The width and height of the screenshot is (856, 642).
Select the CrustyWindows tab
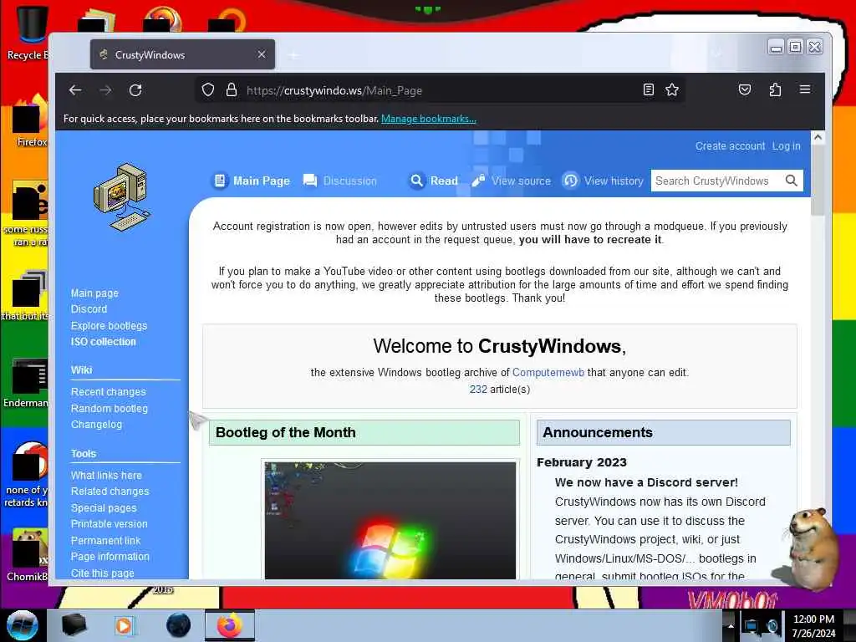(182, 54)
